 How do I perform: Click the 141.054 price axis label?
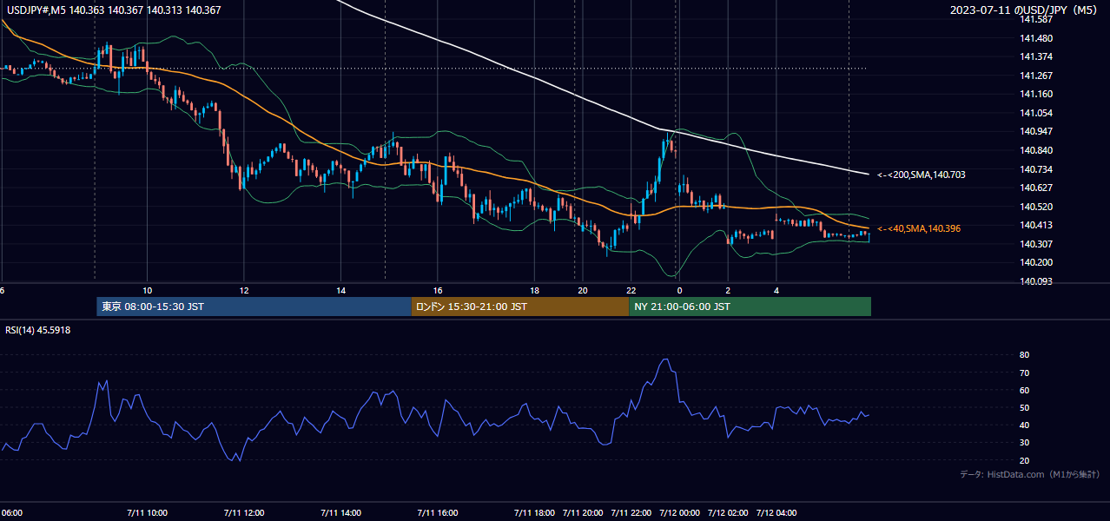1038,113
